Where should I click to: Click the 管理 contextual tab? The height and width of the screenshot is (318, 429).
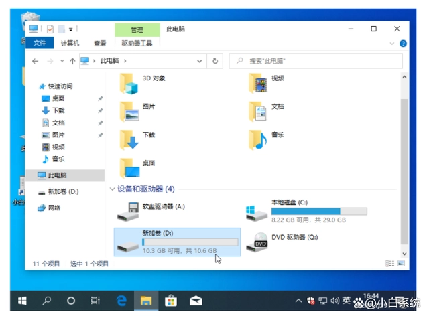coord(137,29)
